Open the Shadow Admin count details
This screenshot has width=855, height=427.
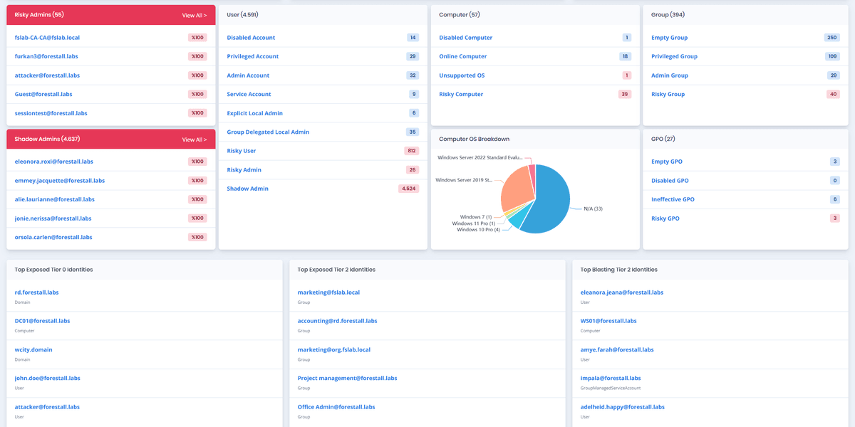(248, 188)
